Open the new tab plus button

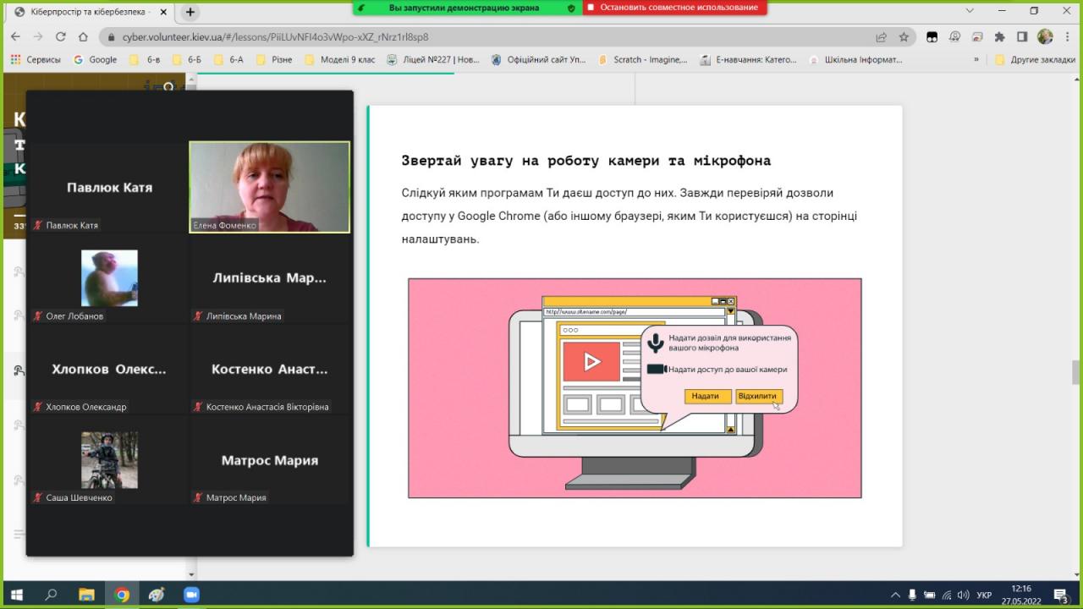tap(190, 12)
